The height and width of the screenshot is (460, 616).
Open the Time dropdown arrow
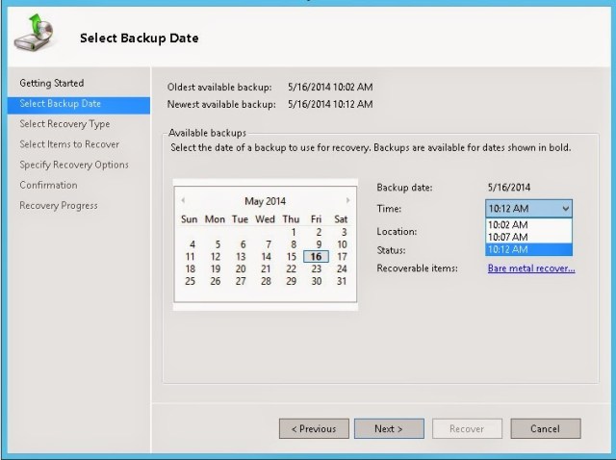pyautogui.click(x=565, y=208)
